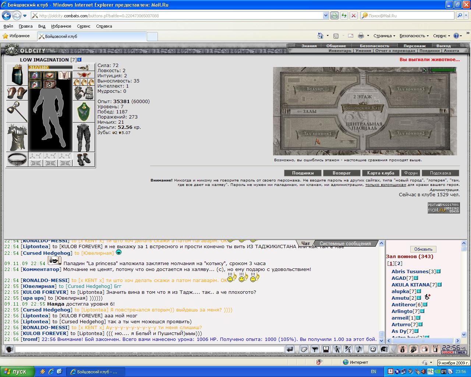Click the disk save chat icon
The image size is (471, 377).
tap(326, 349)
